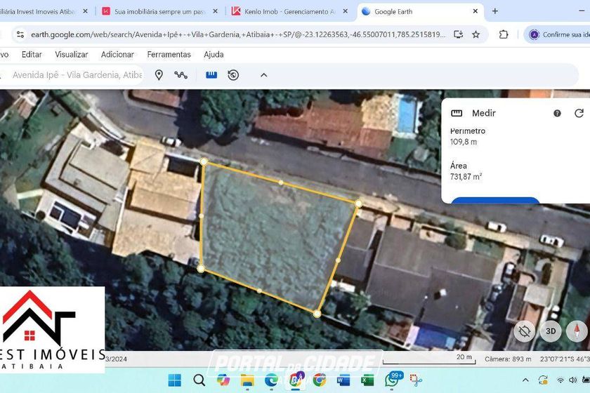Open WhatsApp from the taskbar
The width and height of the screenshot is (590, 393).
pyautogui.click(x=392, y=380)
